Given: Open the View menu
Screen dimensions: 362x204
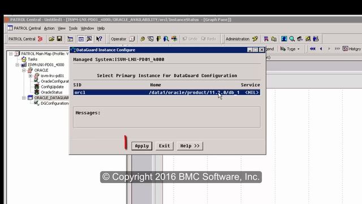Looking at the screenshot, I should (x=62, y=28).
